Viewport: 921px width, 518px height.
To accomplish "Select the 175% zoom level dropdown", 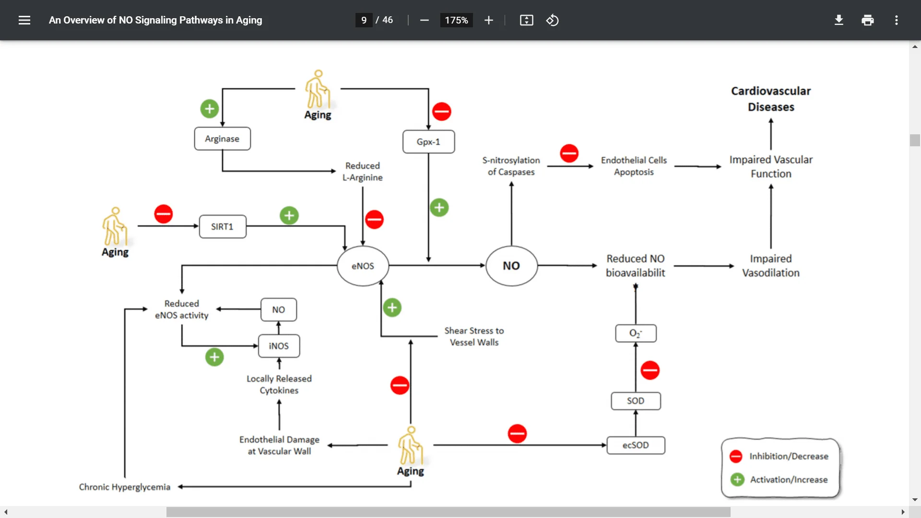I will (x=455, y=20).
